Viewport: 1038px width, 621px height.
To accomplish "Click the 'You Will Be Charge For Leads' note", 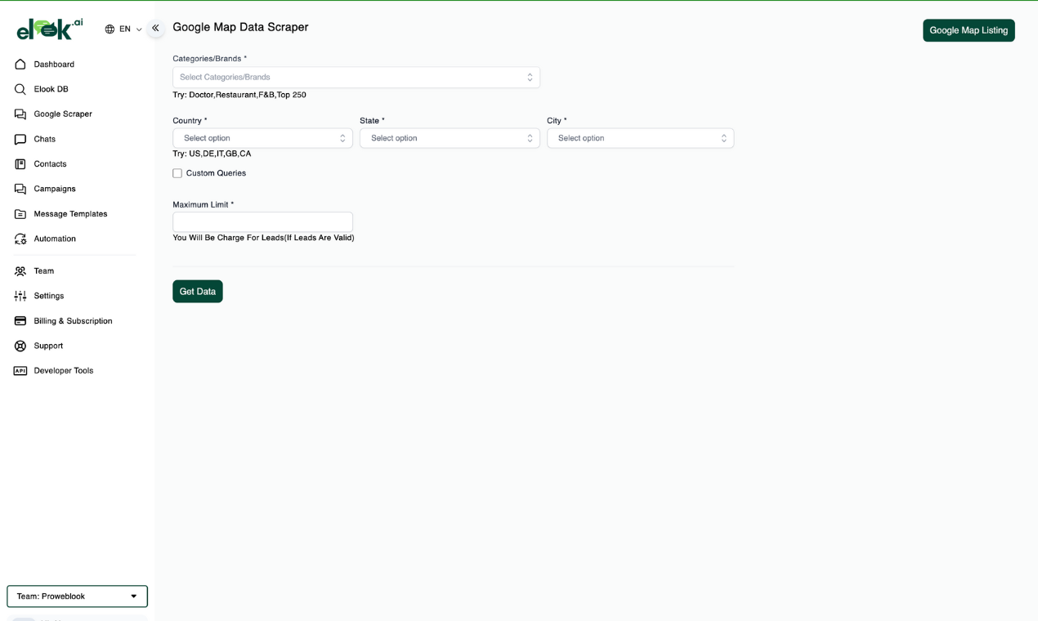I will click(x=263, y=238).
